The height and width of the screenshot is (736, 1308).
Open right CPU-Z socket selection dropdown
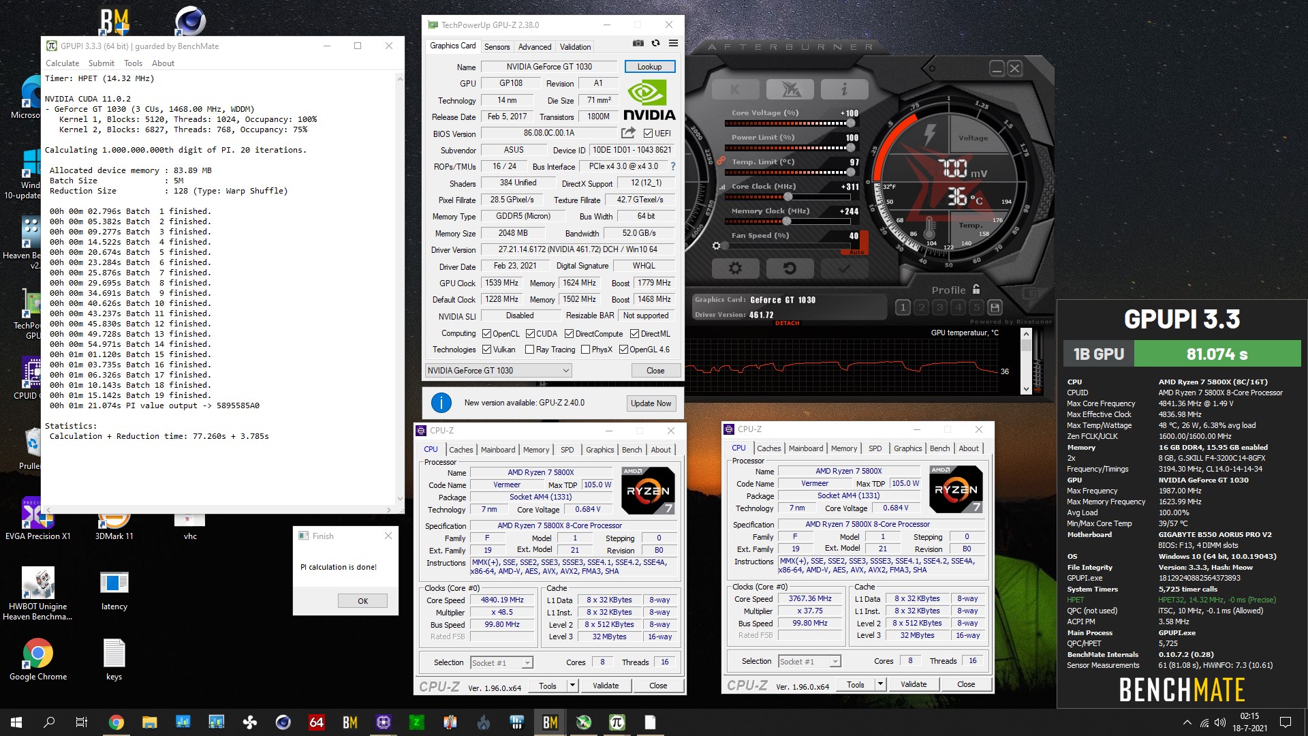point(809,662)
